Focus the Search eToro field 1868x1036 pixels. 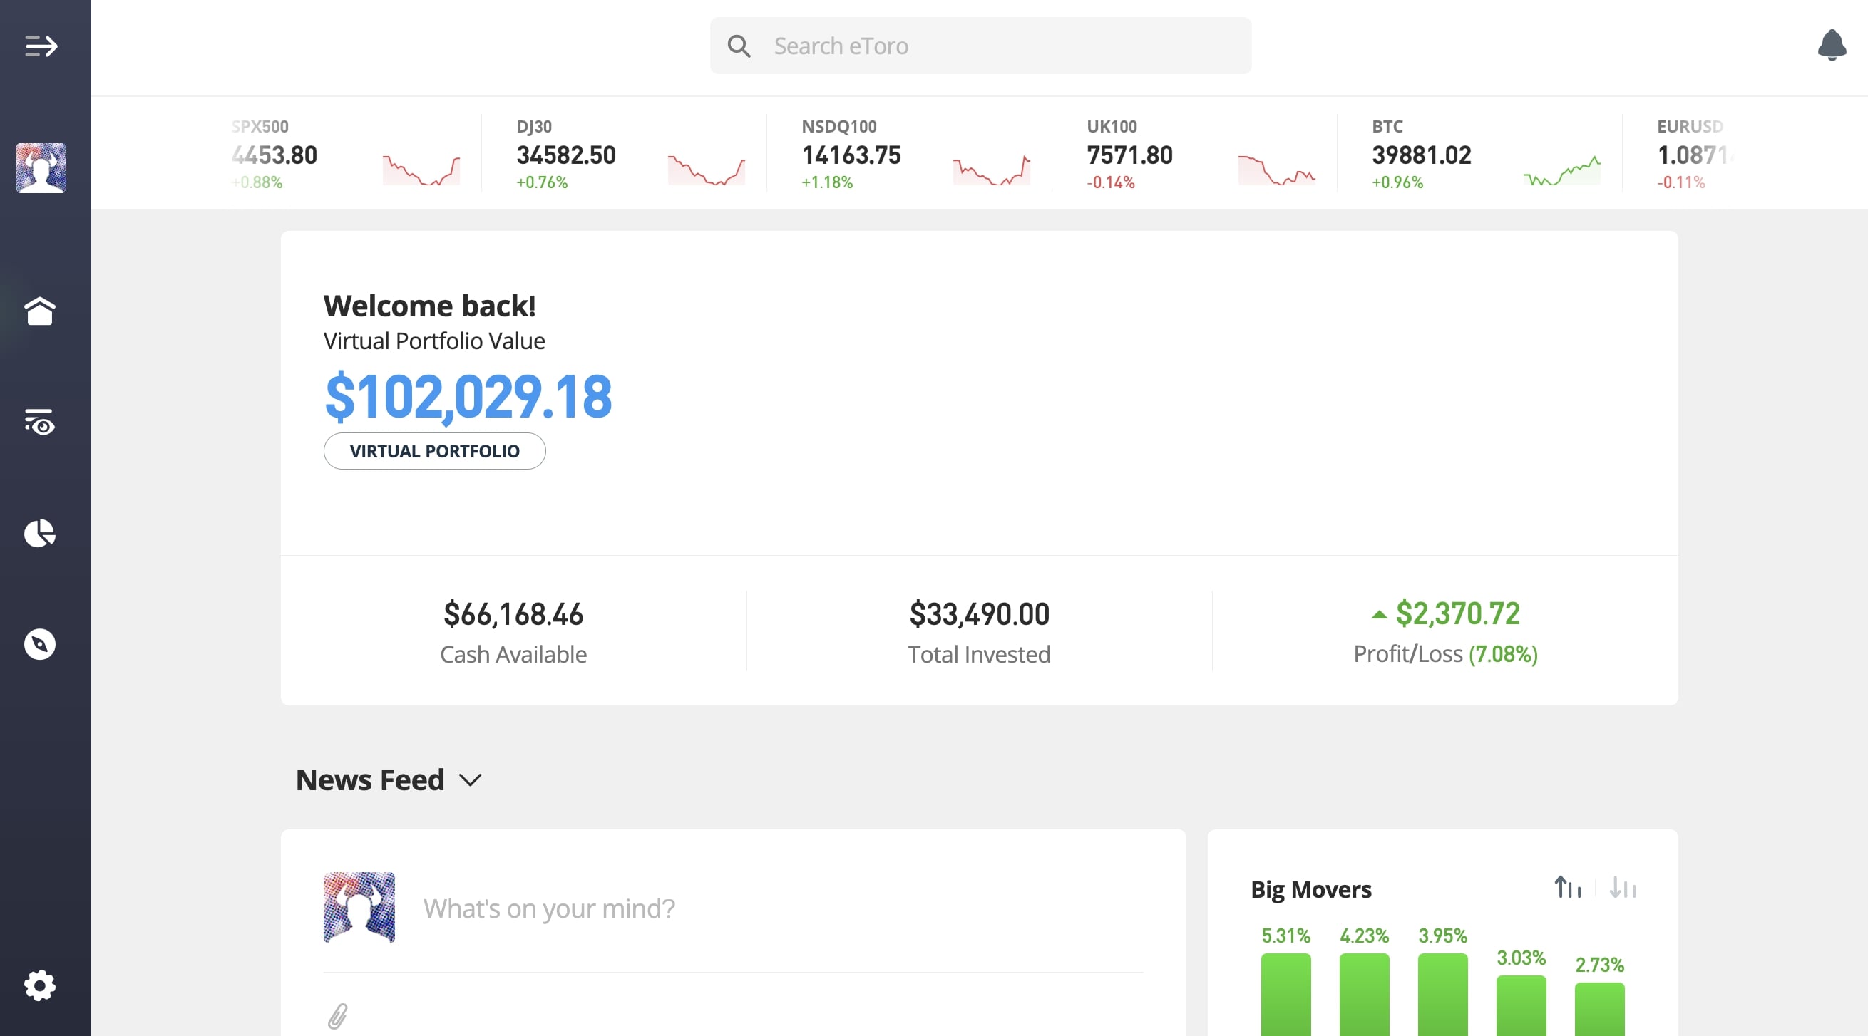click(x=980, y=46)
